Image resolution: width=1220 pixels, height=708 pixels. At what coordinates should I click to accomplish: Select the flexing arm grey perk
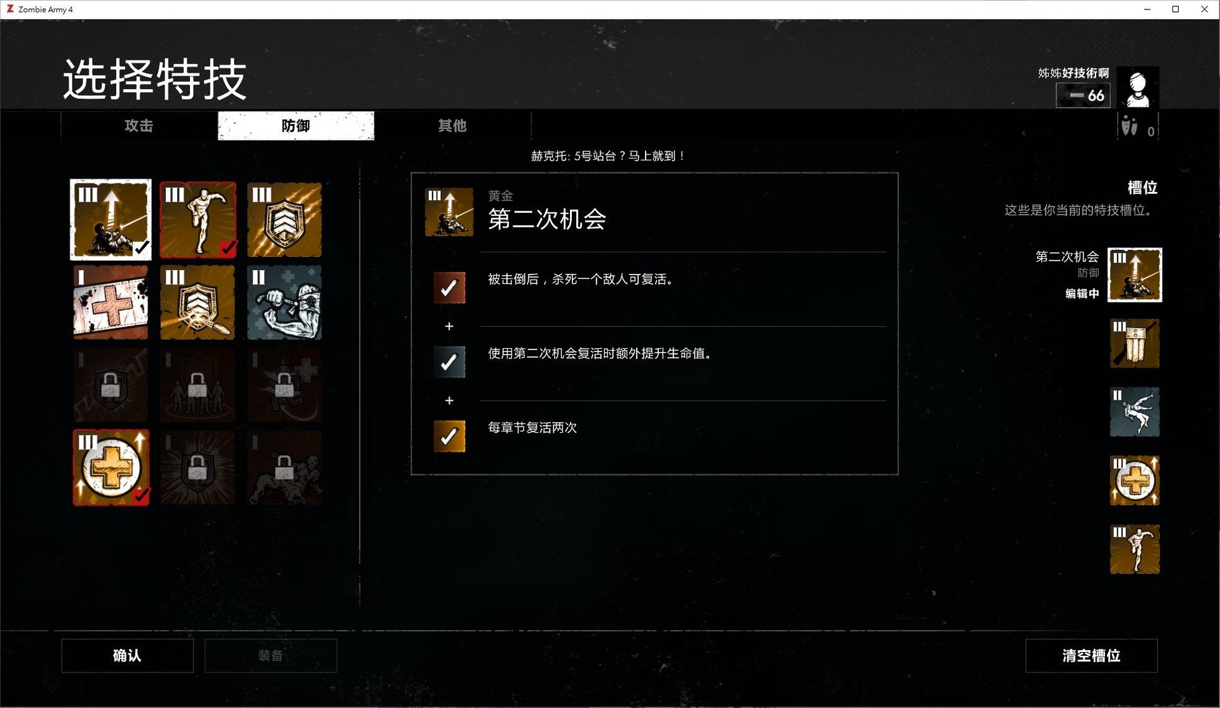pos(284,302)
